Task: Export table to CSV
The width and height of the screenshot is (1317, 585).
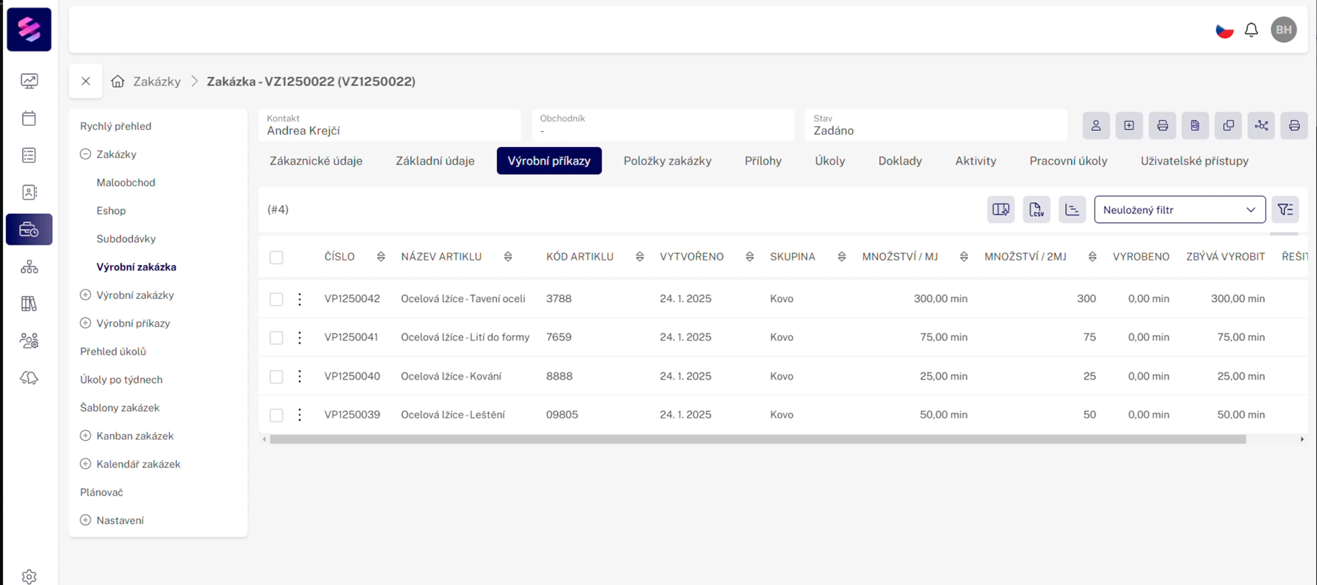Action: tap(1036, 210)
